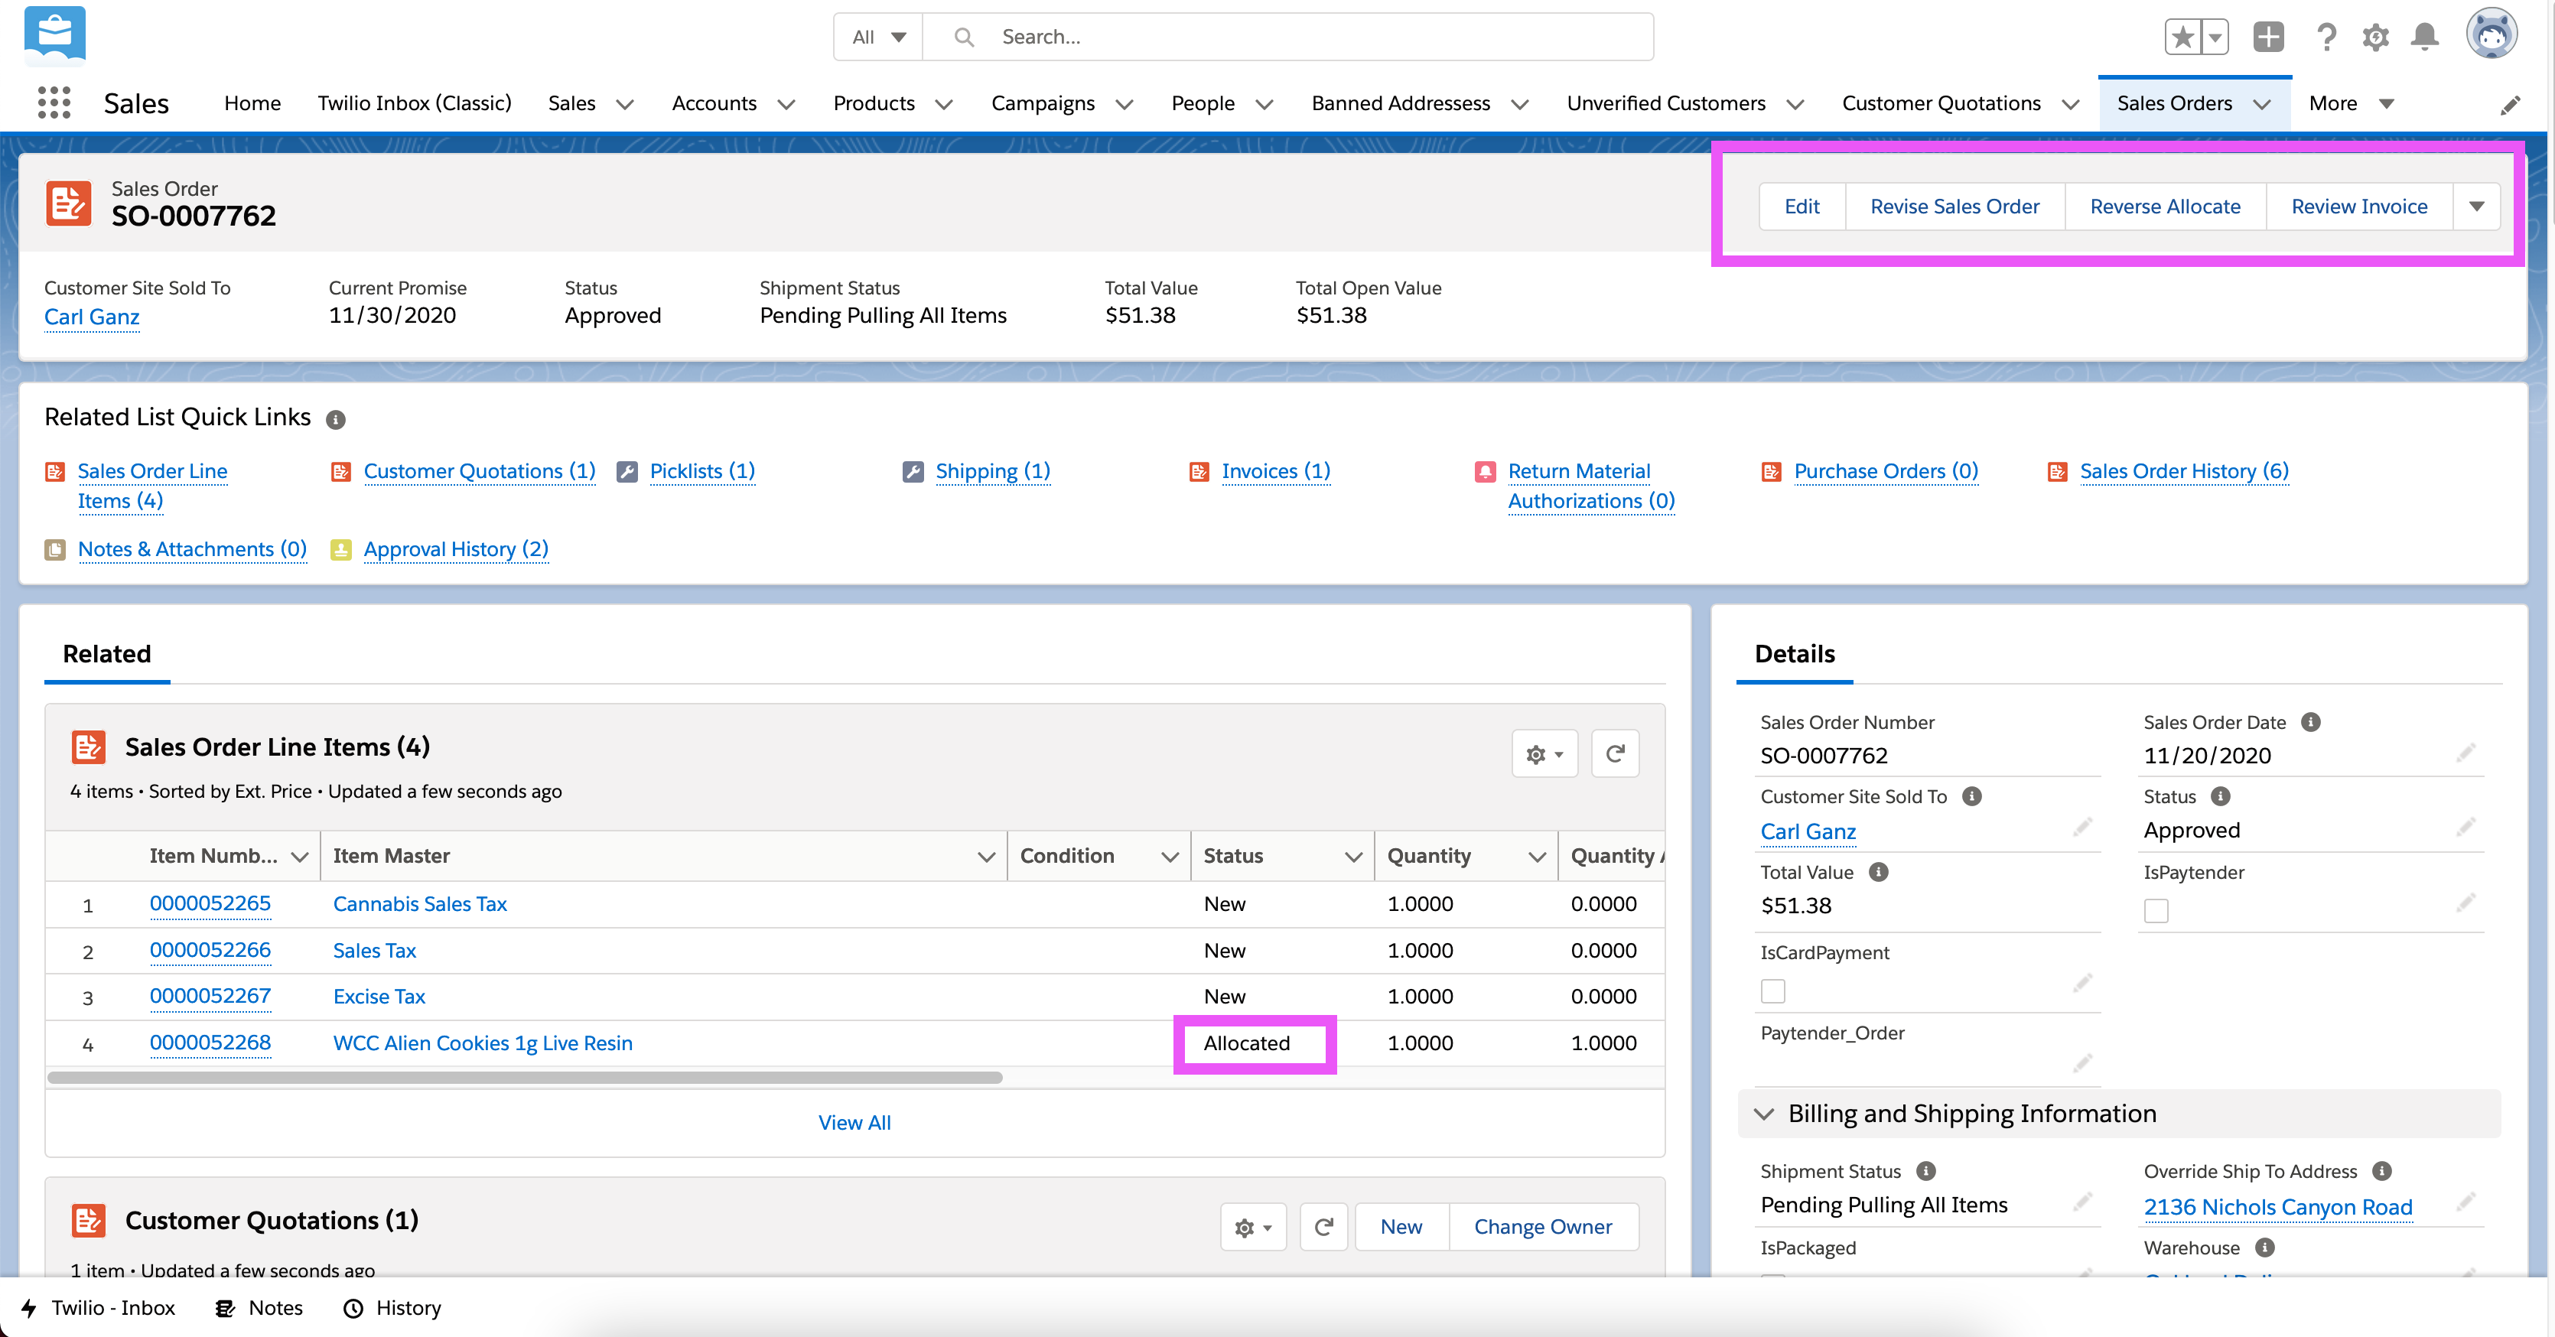
Task: Click View All line items link
Action: pos(854,1123)
